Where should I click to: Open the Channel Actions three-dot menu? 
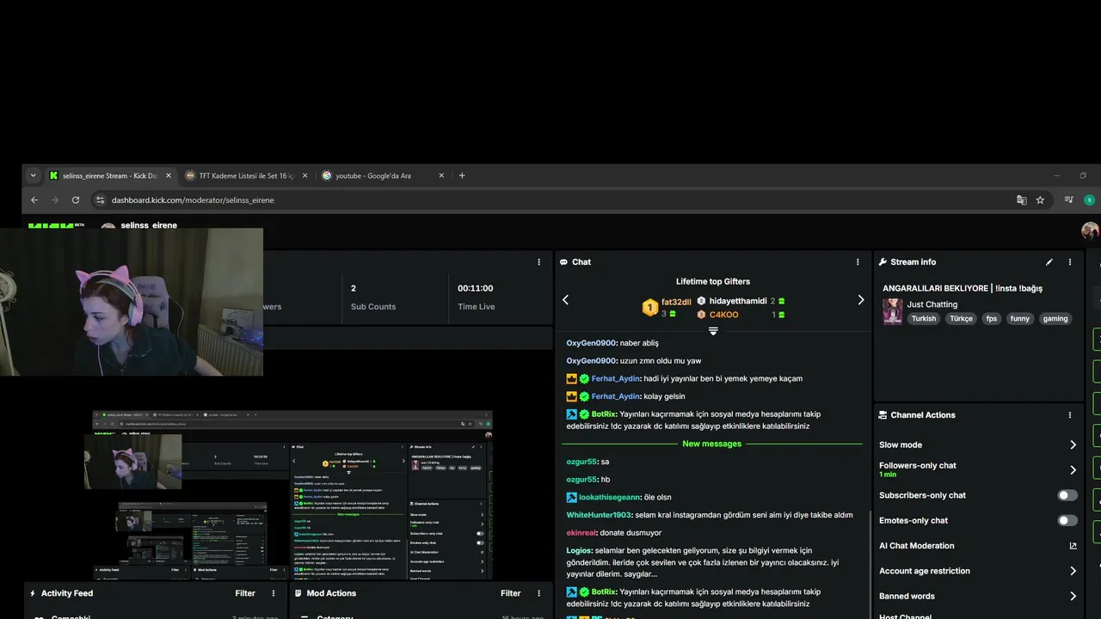coord(1070,415)
